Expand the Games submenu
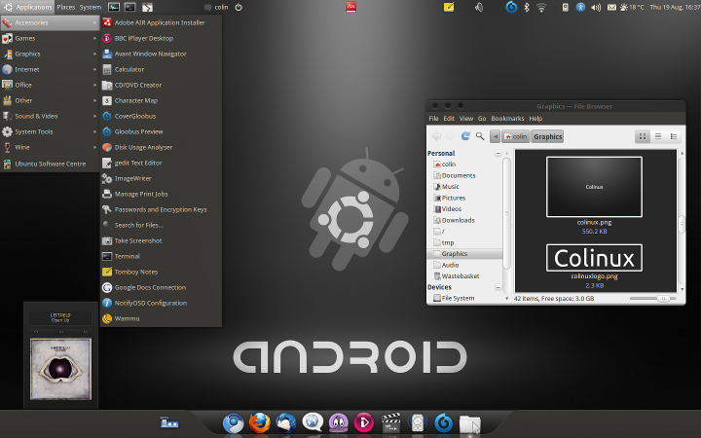The image size is (701, 438). click(x=50, y=38)
